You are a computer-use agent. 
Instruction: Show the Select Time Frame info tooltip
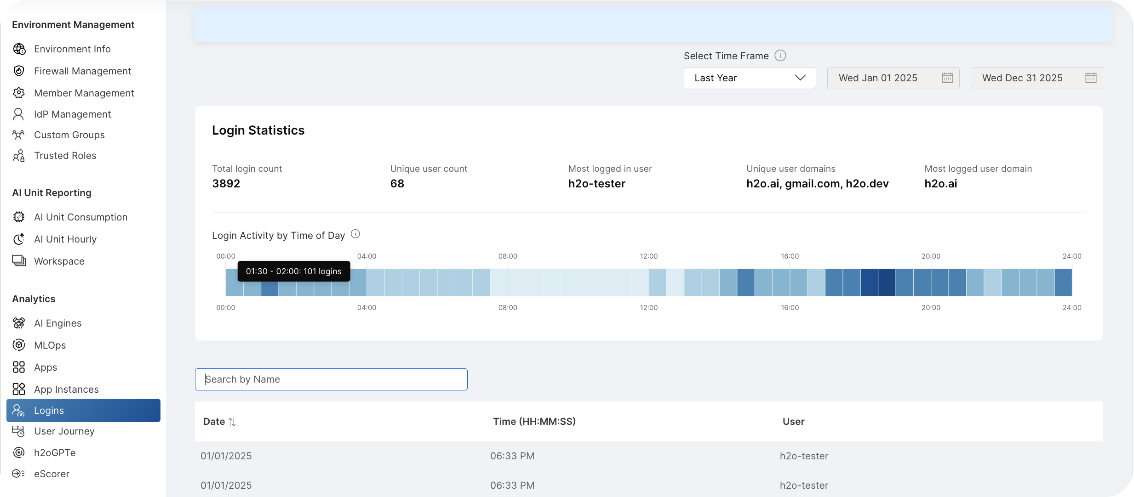[780, 56]
